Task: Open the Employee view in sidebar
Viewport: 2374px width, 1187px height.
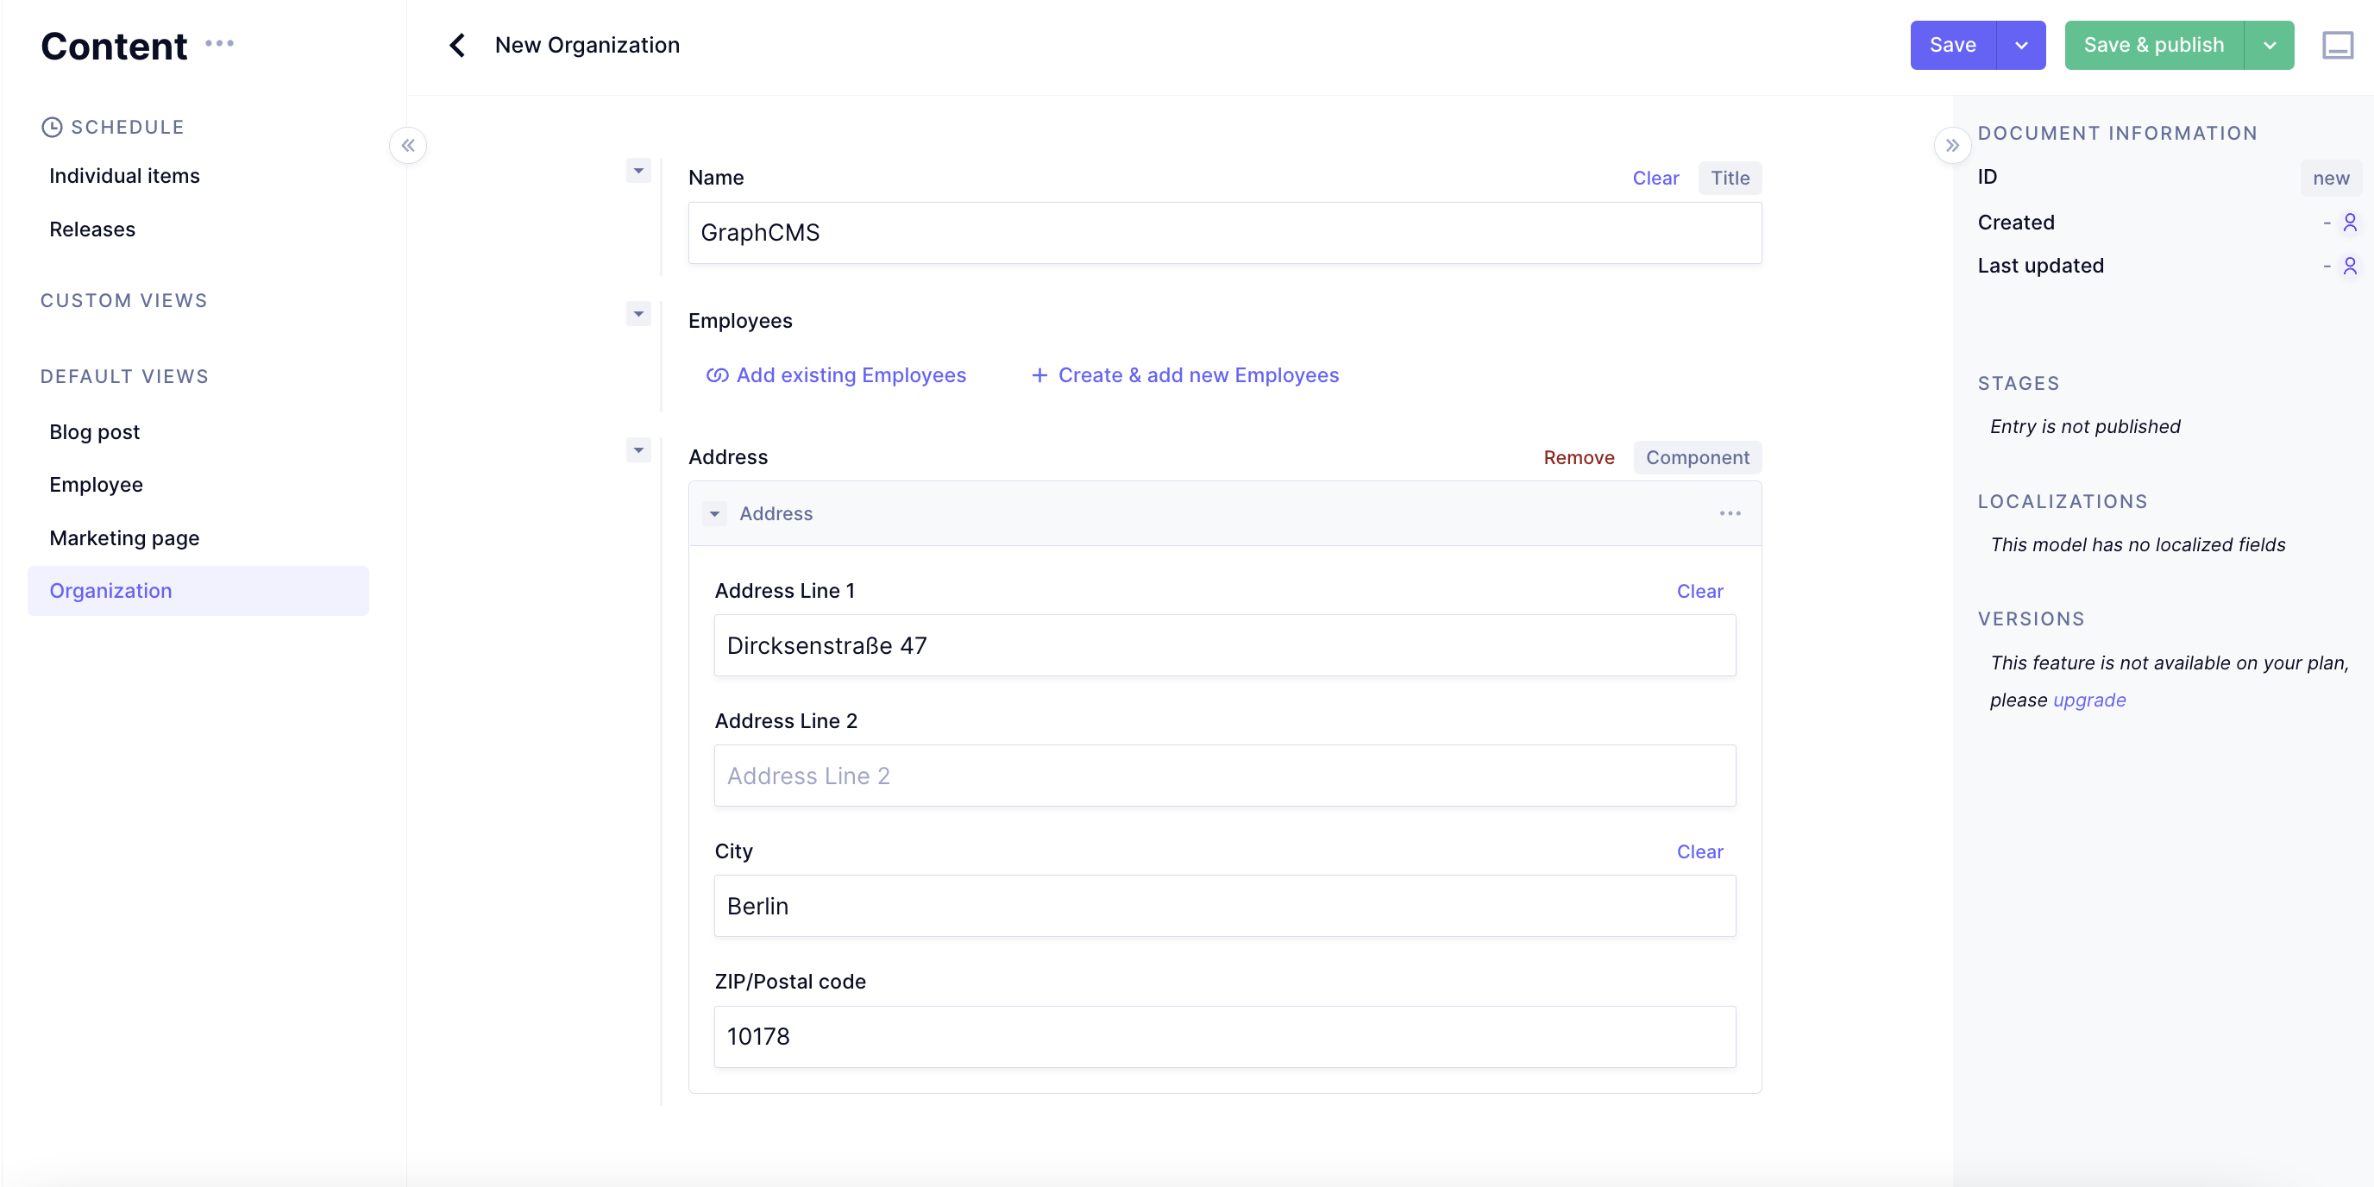Action: [96, 485]
